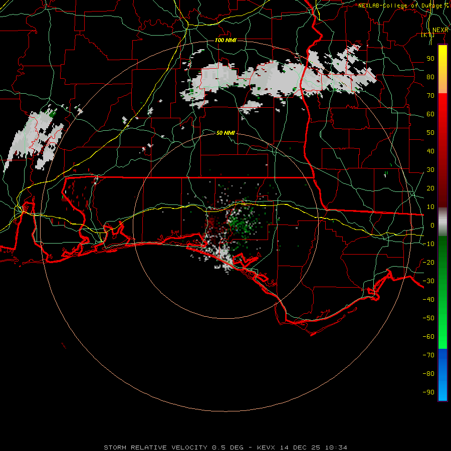Screen dimensions: 451x451
Task: Click the 30 value on the velocity scale
Action: 430,170
